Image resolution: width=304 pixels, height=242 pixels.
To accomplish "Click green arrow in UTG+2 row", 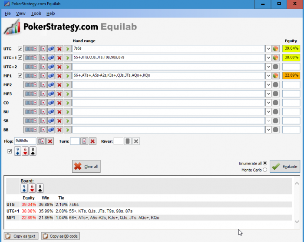I will pos(68,67).
